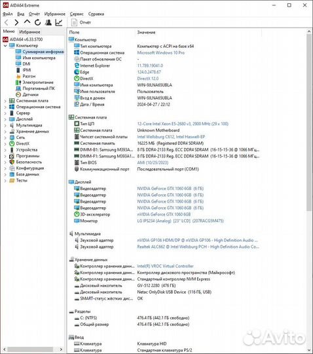Image resolution: width=313 pixels, height=354 pixels.
Task: Open the AMI (10/25/2023) BIOS link
Action: (153, 163)
